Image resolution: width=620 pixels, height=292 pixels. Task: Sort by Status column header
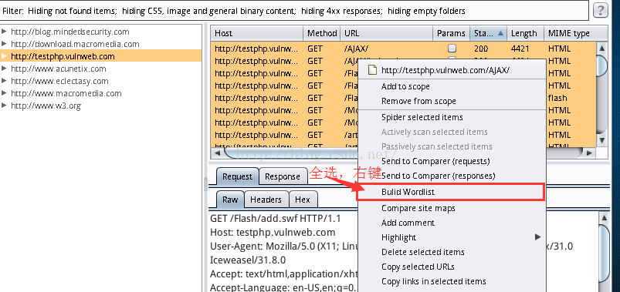(488, 34)
